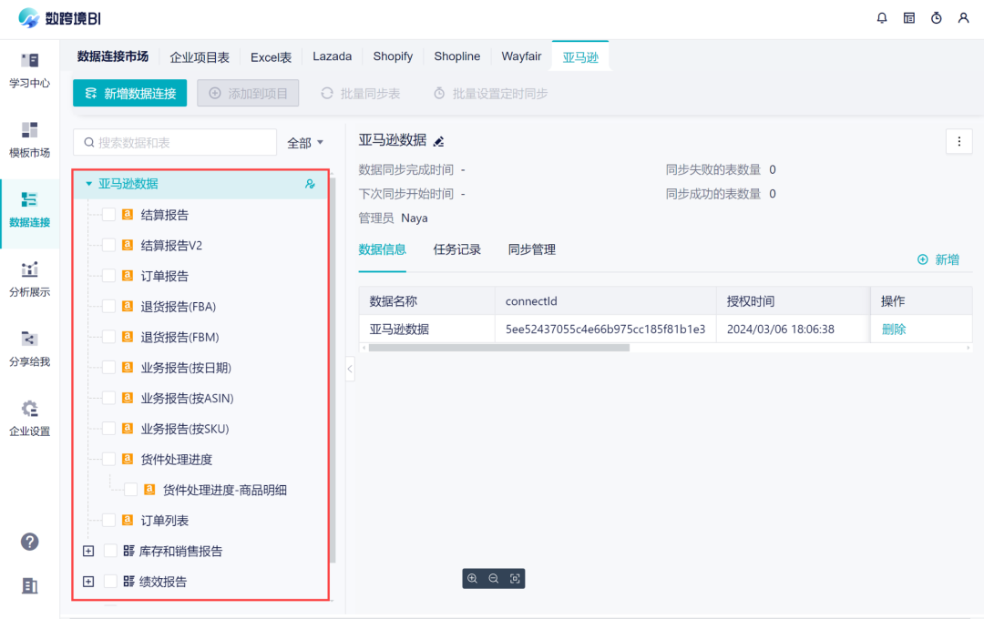Check the 退货报告(FBM) checkbox
984x619 pixels.
(x=108, y=337)
